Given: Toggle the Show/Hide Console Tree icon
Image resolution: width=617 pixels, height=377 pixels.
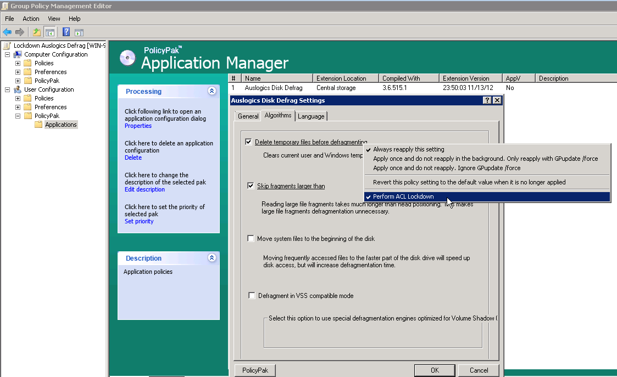Looking at the screenshot, I should click(x=49, y=32).
